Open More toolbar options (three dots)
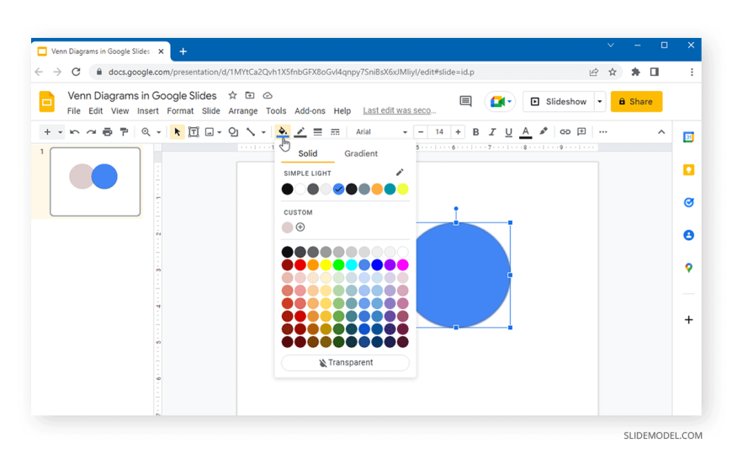The width and height of the screenshot is (732, 454). [603, 132]
